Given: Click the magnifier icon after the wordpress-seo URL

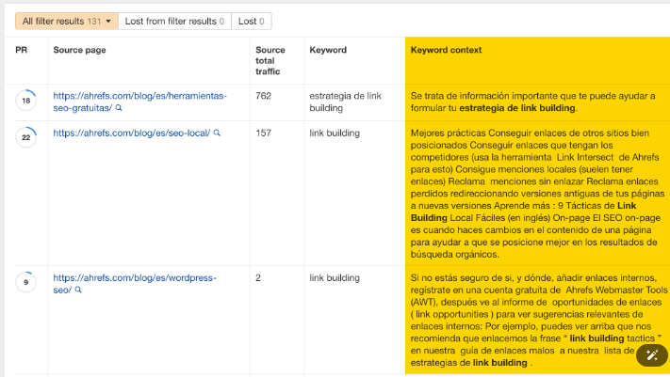Looking at the screenshot, I should [78, 291].
